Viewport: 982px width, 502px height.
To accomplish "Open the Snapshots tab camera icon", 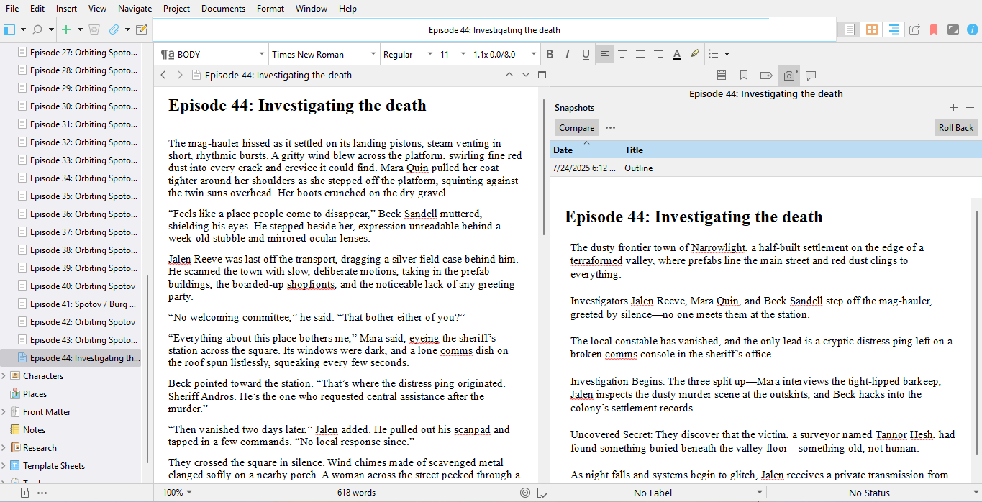I will (789, 76).
